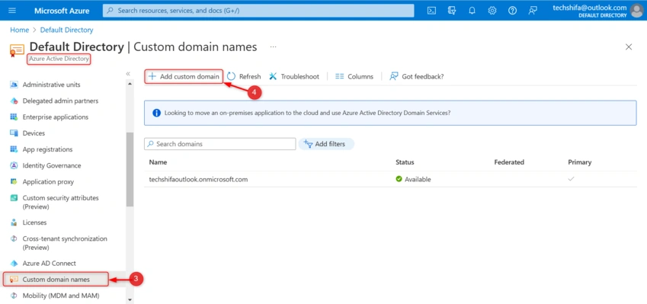
Task: Open Administrative units blade
Action: (x=52, y=85)
